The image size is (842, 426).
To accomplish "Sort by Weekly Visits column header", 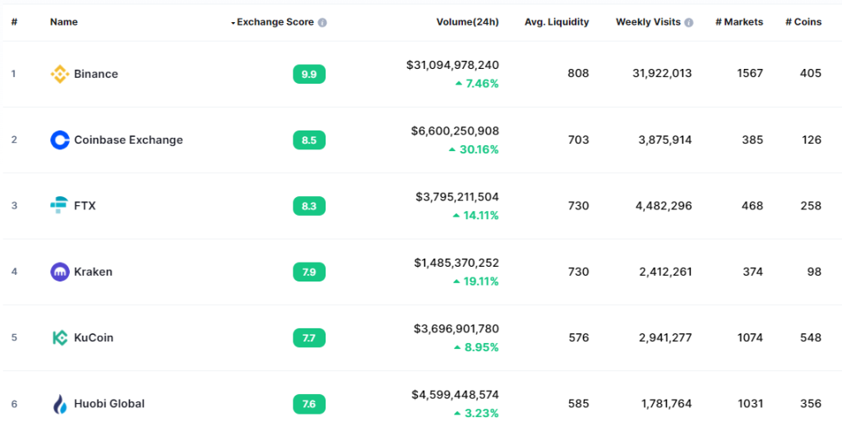I will (648, 22).
